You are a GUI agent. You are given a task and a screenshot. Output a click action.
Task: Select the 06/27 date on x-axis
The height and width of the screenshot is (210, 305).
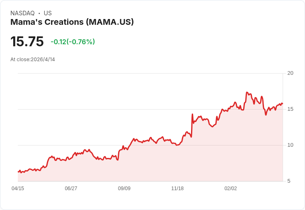tap(71, 189)
